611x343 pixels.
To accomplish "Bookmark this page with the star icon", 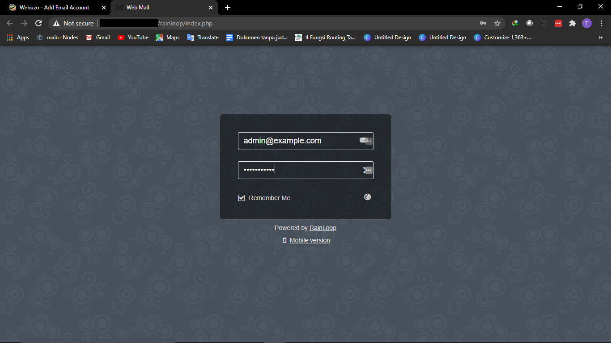I will [497, 23].
